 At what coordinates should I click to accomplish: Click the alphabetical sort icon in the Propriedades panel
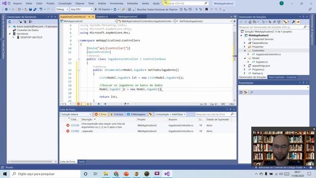pos(246,92)
